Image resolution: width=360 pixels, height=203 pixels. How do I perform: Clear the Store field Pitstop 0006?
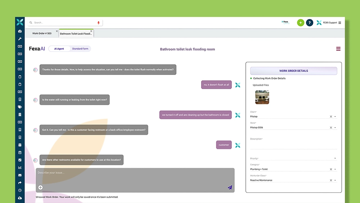coord(331,128)
